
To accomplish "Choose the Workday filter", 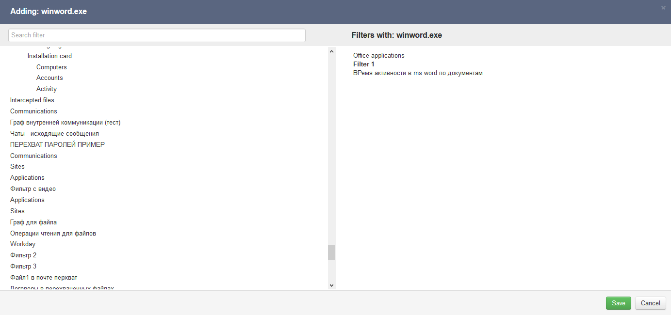I will click(23, 244).
